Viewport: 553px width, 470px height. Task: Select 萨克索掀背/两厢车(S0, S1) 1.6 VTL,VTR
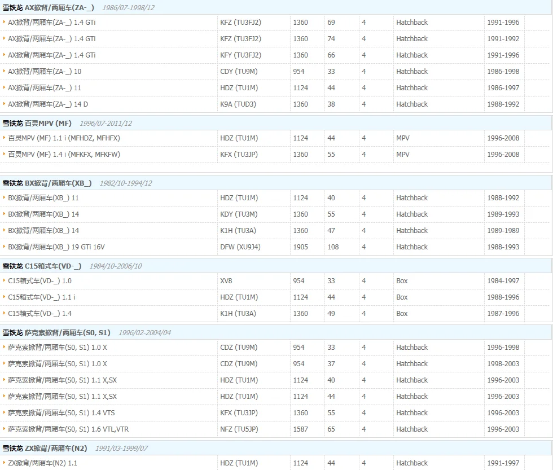(68, 429)
